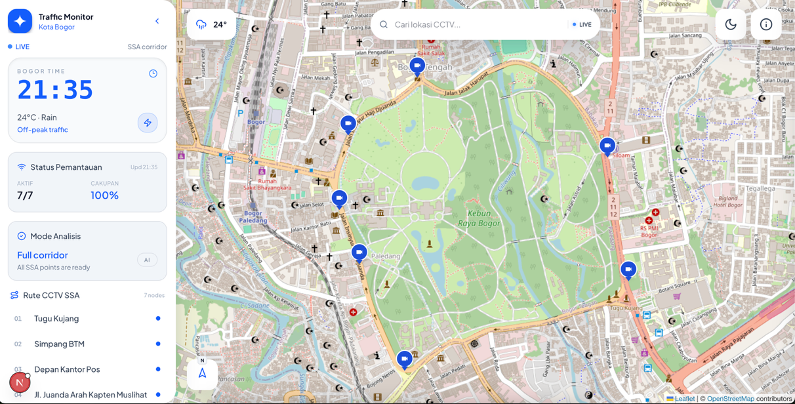Click the check icon beside Mode Analisis
This screenshot has height=404, width=795.
click(22, 236)
